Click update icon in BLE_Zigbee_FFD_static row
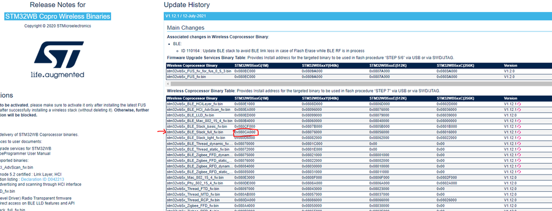 coord(518,160)
